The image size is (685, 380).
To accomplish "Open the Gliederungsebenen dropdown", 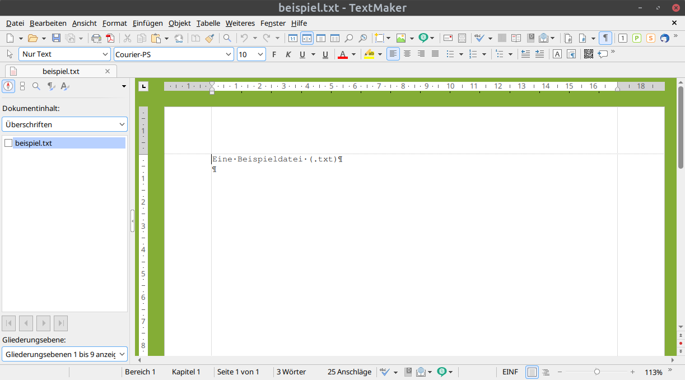I will (65, 354).
